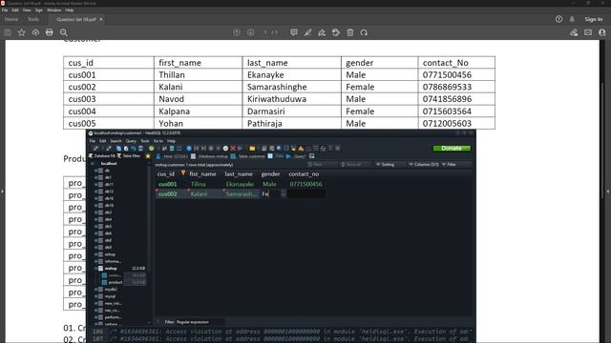Open Acrobat Window menu
Viewport: 611px width, 343px height.
coord(53,10)
